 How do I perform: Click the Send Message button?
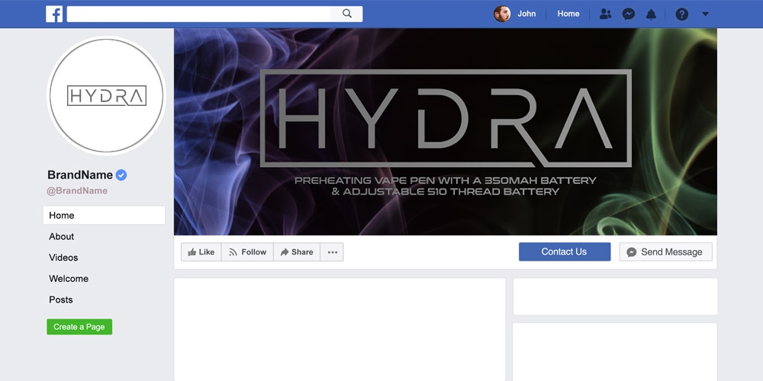[665, 252]
